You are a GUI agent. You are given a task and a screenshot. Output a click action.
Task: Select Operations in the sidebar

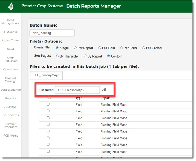click(x=10, y=69)
